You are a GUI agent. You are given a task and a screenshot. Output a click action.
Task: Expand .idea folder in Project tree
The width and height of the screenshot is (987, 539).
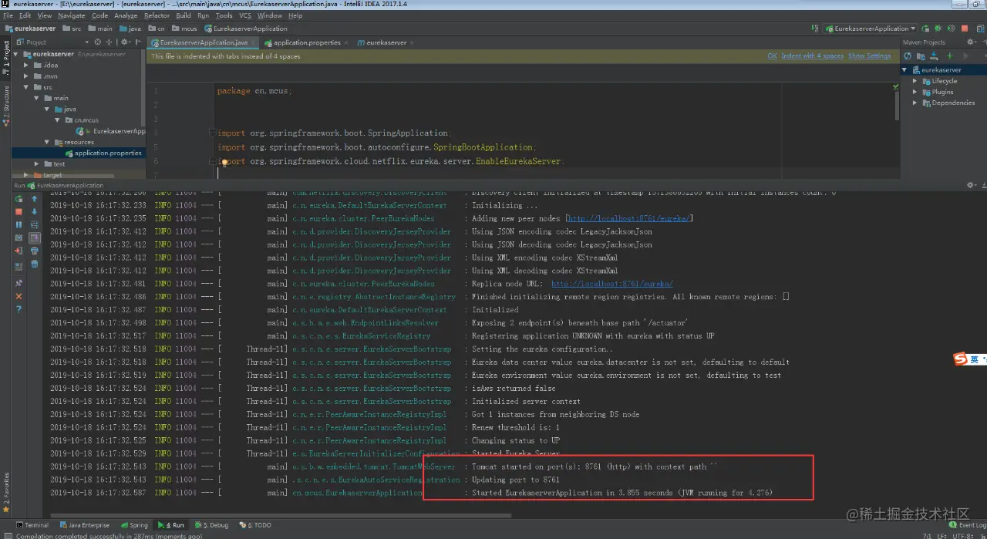tap(27, 66)
